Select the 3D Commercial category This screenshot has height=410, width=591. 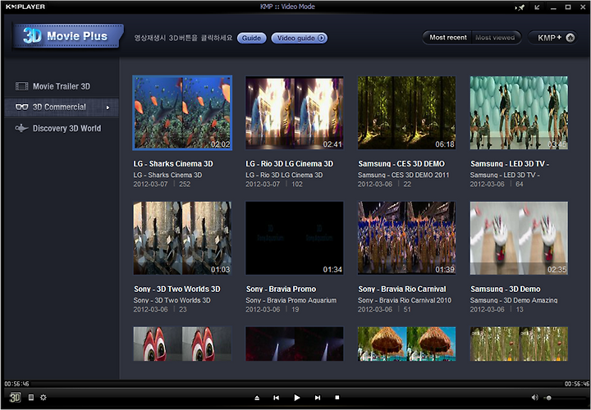(62, 107)
